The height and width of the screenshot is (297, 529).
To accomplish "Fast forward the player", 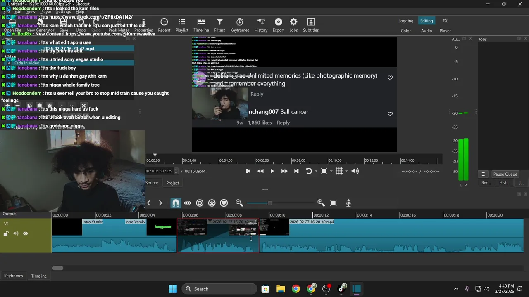I will click(284, 171).
